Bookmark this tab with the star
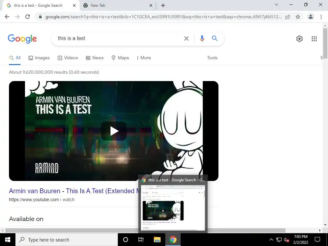 [298, 17]
